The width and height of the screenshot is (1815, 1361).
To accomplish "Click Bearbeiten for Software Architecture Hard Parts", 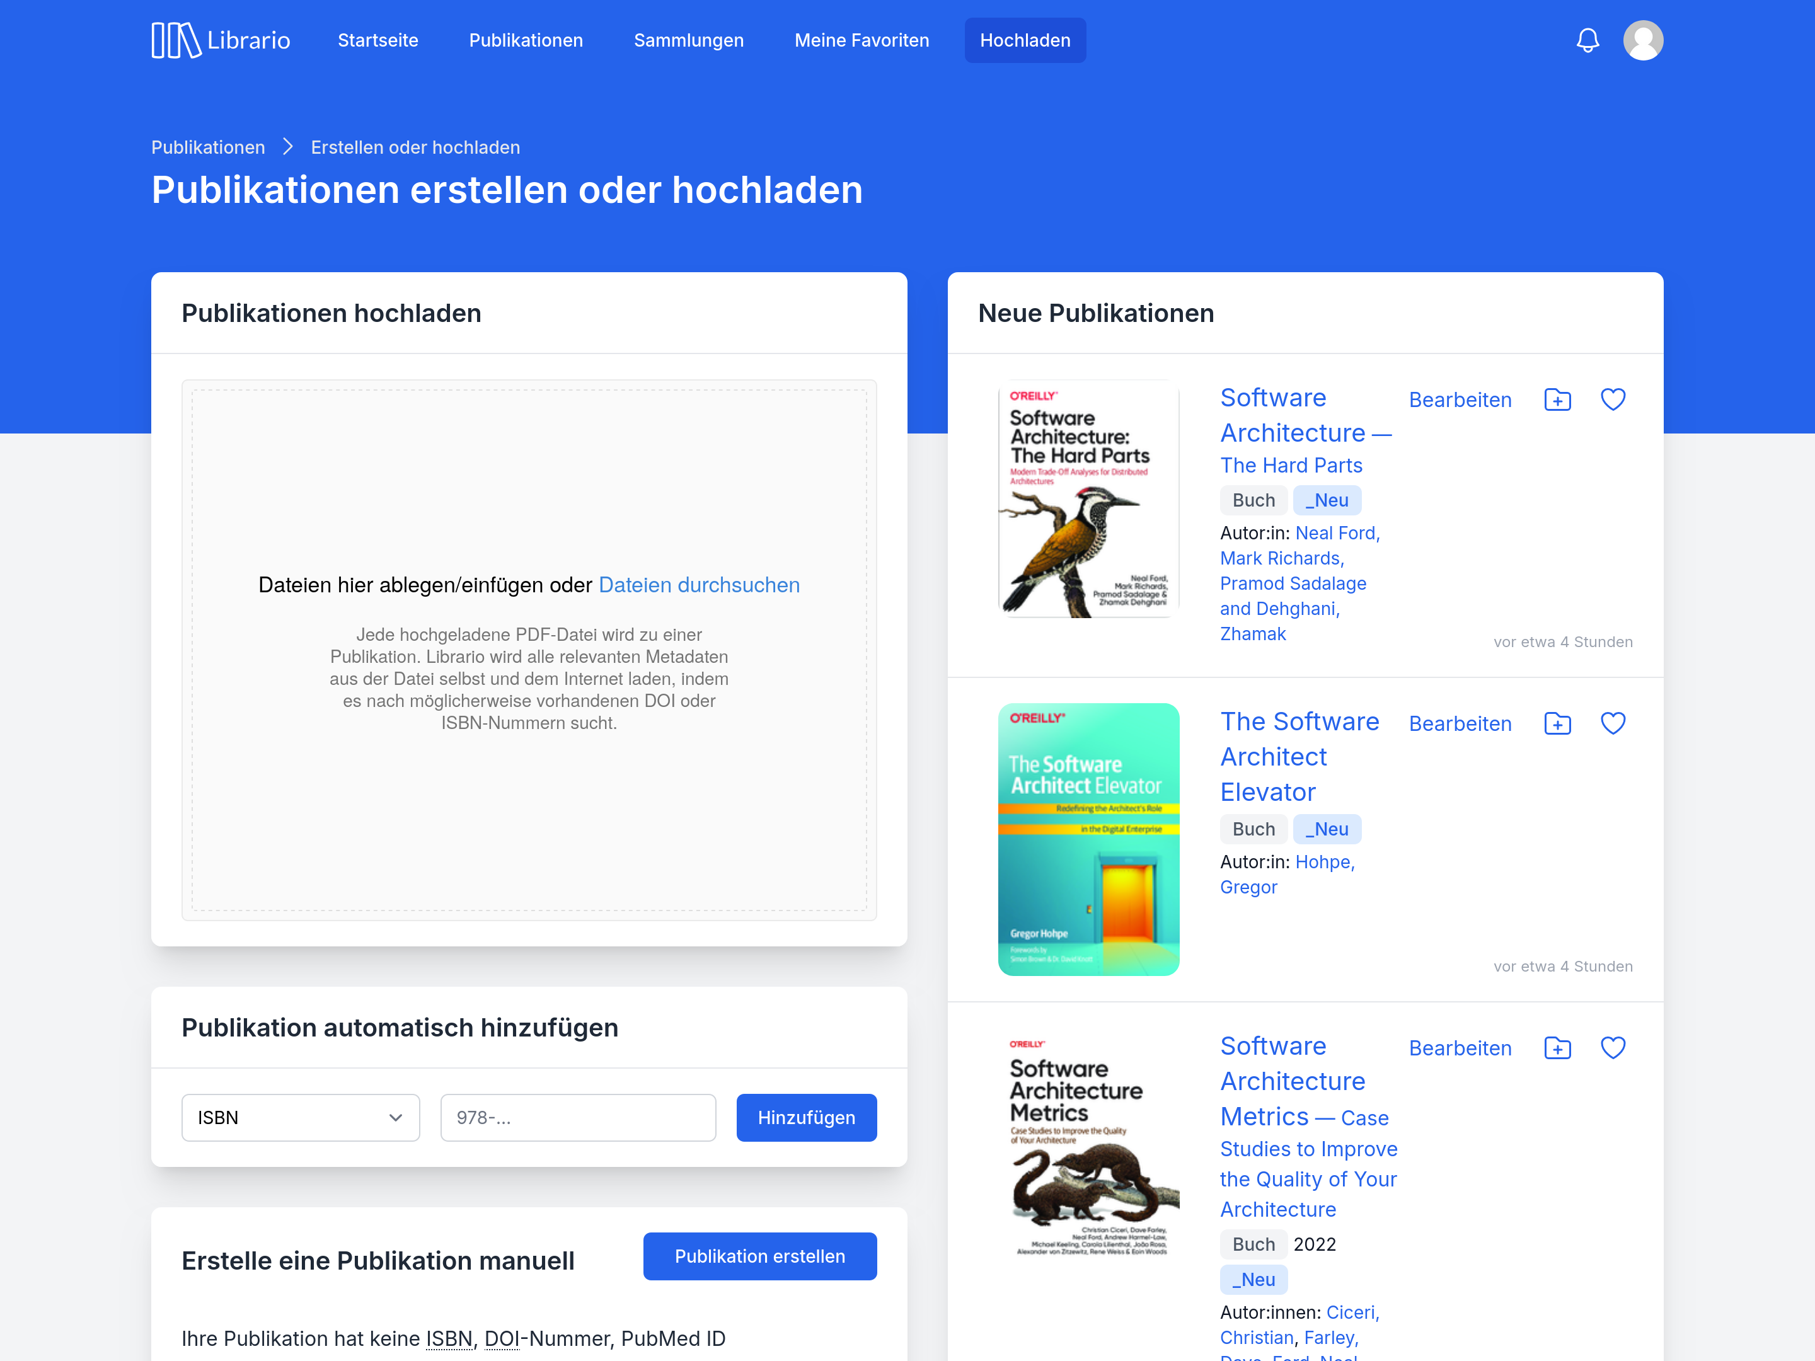I will [x=1459, y=399].
